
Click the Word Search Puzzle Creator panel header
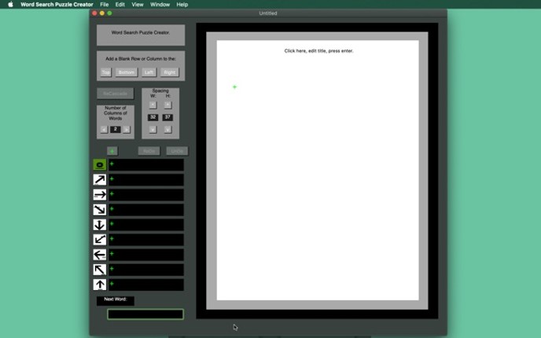[141, 35]
